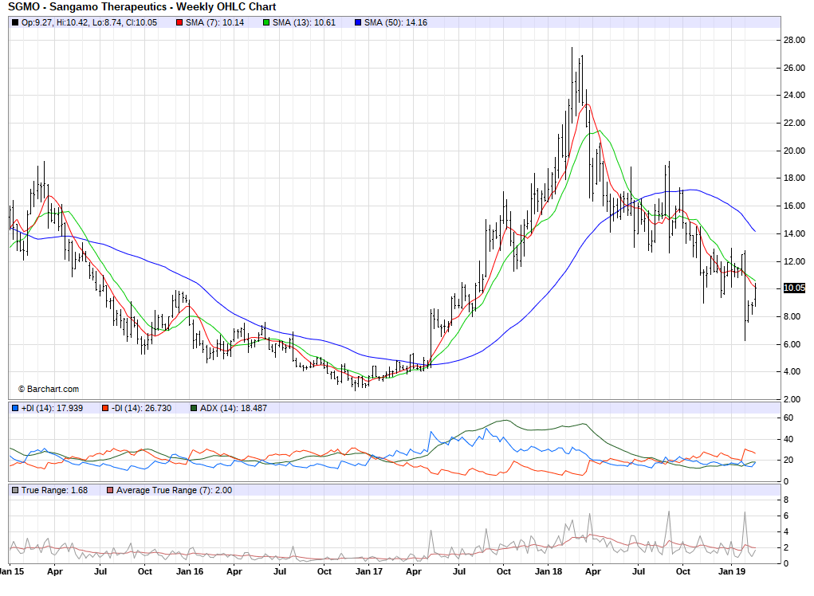Click the Jan 19 date axis label
814x596 pixels.
[732, 571]
